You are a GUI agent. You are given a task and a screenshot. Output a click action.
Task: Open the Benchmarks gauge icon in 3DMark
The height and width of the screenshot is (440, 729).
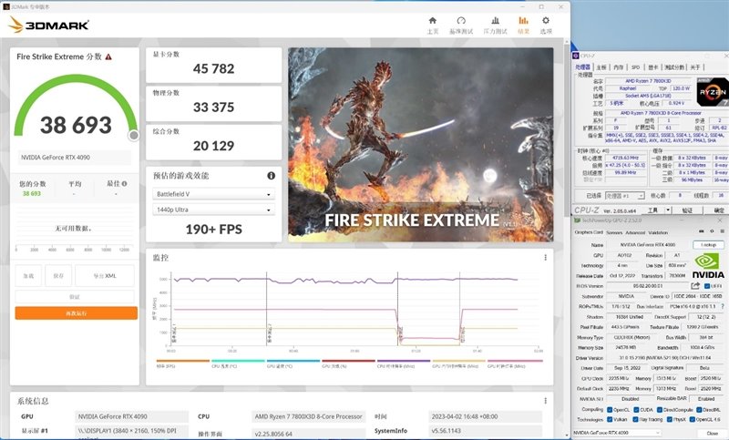461,20
